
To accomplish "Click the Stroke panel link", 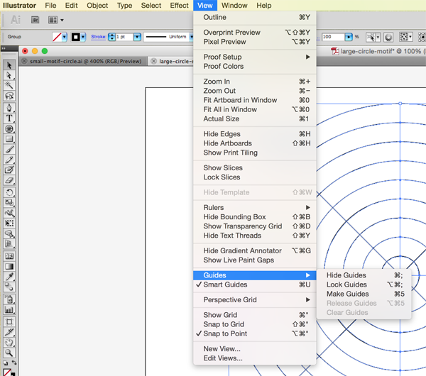I will [x=99, y=37].
